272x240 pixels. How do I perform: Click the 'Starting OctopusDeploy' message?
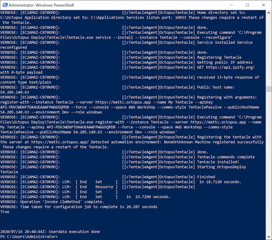[x=221, y=167]
